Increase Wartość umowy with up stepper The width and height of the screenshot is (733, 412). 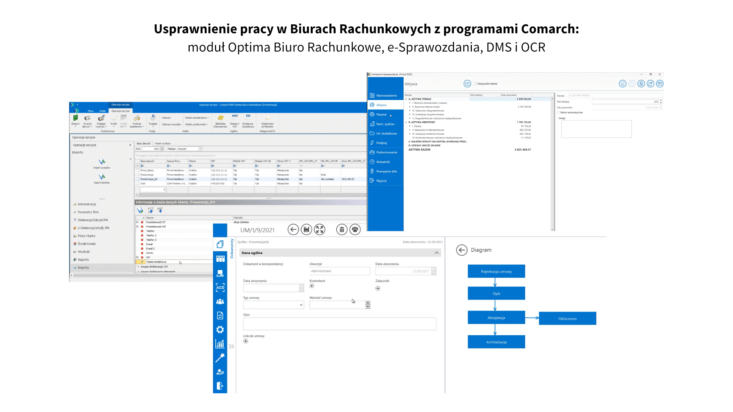368,303
